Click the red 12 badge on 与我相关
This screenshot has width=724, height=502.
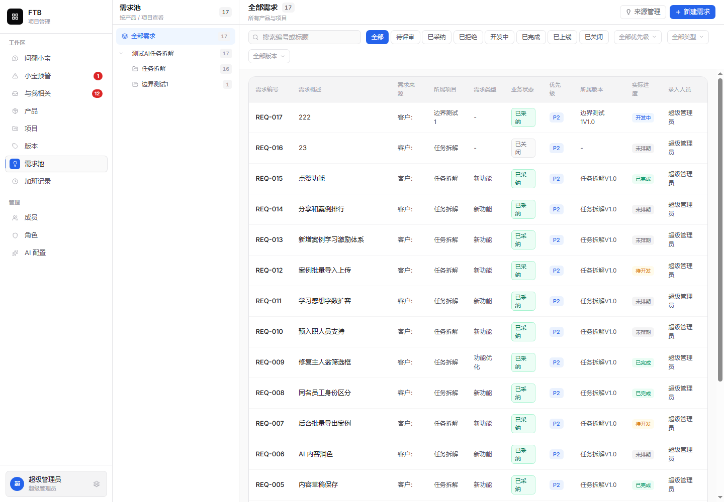click(x=97, y=93)
